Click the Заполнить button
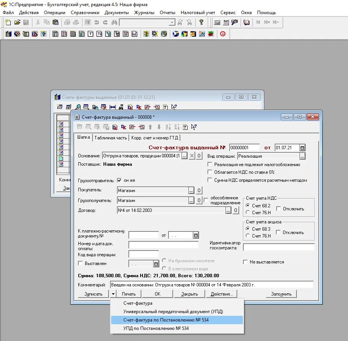 pos(281,294)
